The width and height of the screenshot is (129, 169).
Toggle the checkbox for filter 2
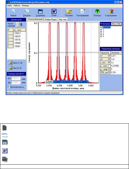coord(101,30)
